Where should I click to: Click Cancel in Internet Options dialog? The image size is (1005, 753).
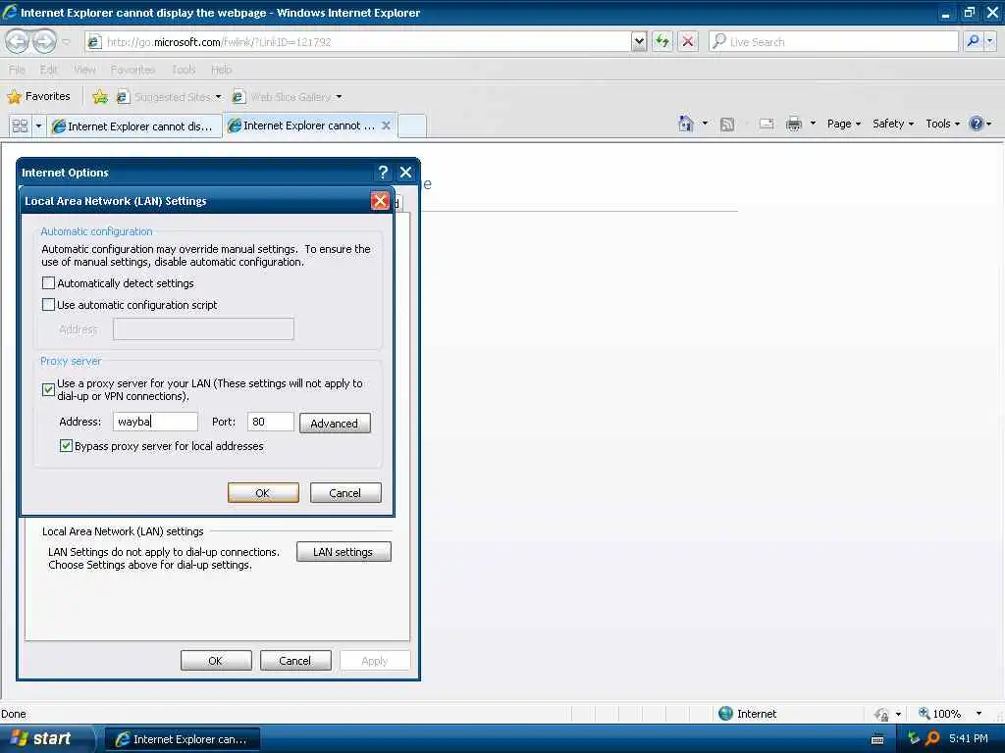click(295, 661)
